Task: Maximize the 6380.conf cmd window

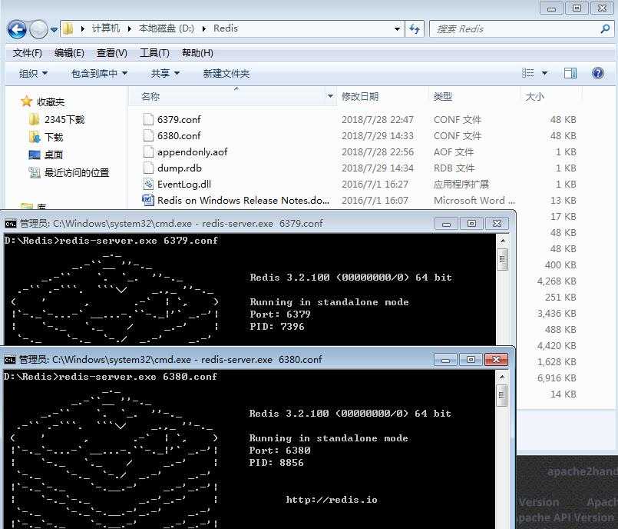Action: [x=471, y=359]
